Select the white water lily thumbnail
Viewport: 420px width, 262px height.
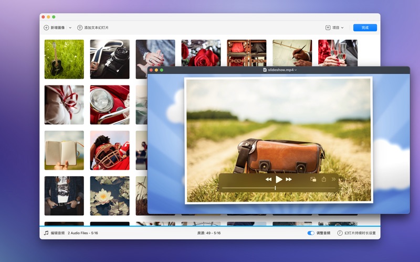(x=110, y=195)
